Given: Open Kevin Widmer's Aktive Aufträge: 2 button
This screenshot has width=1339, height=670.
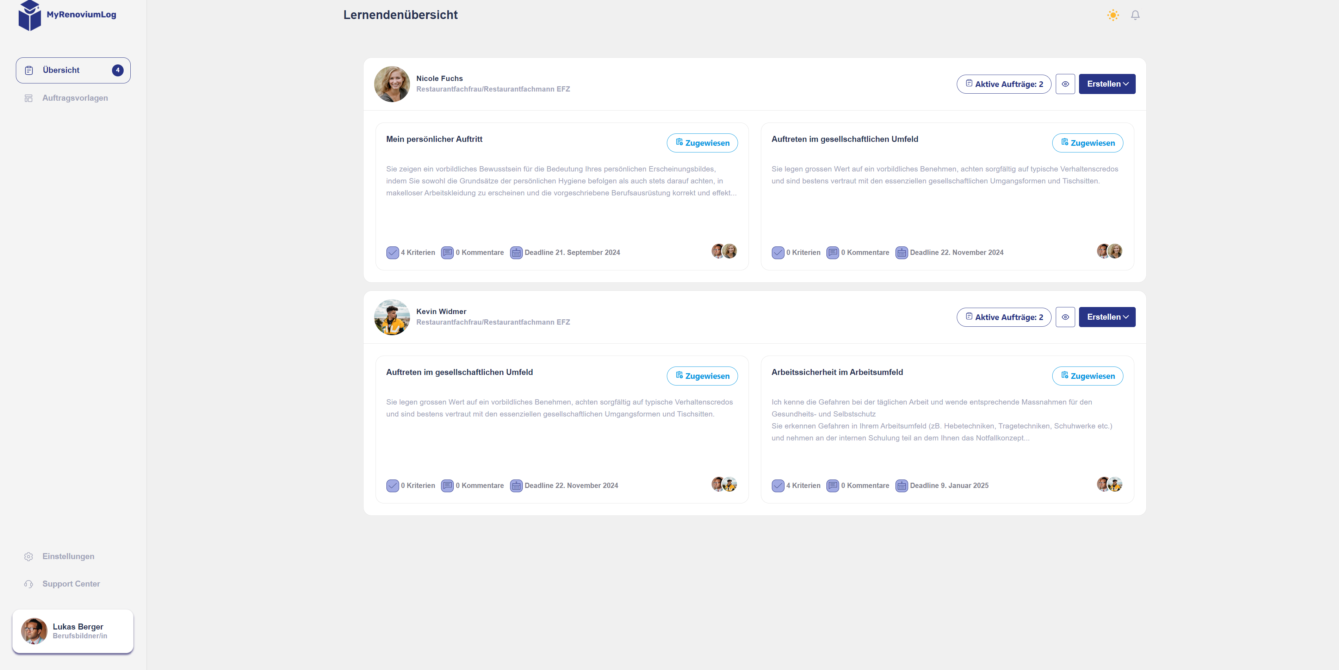Looking at the screenshot, I should point(1004,317).
